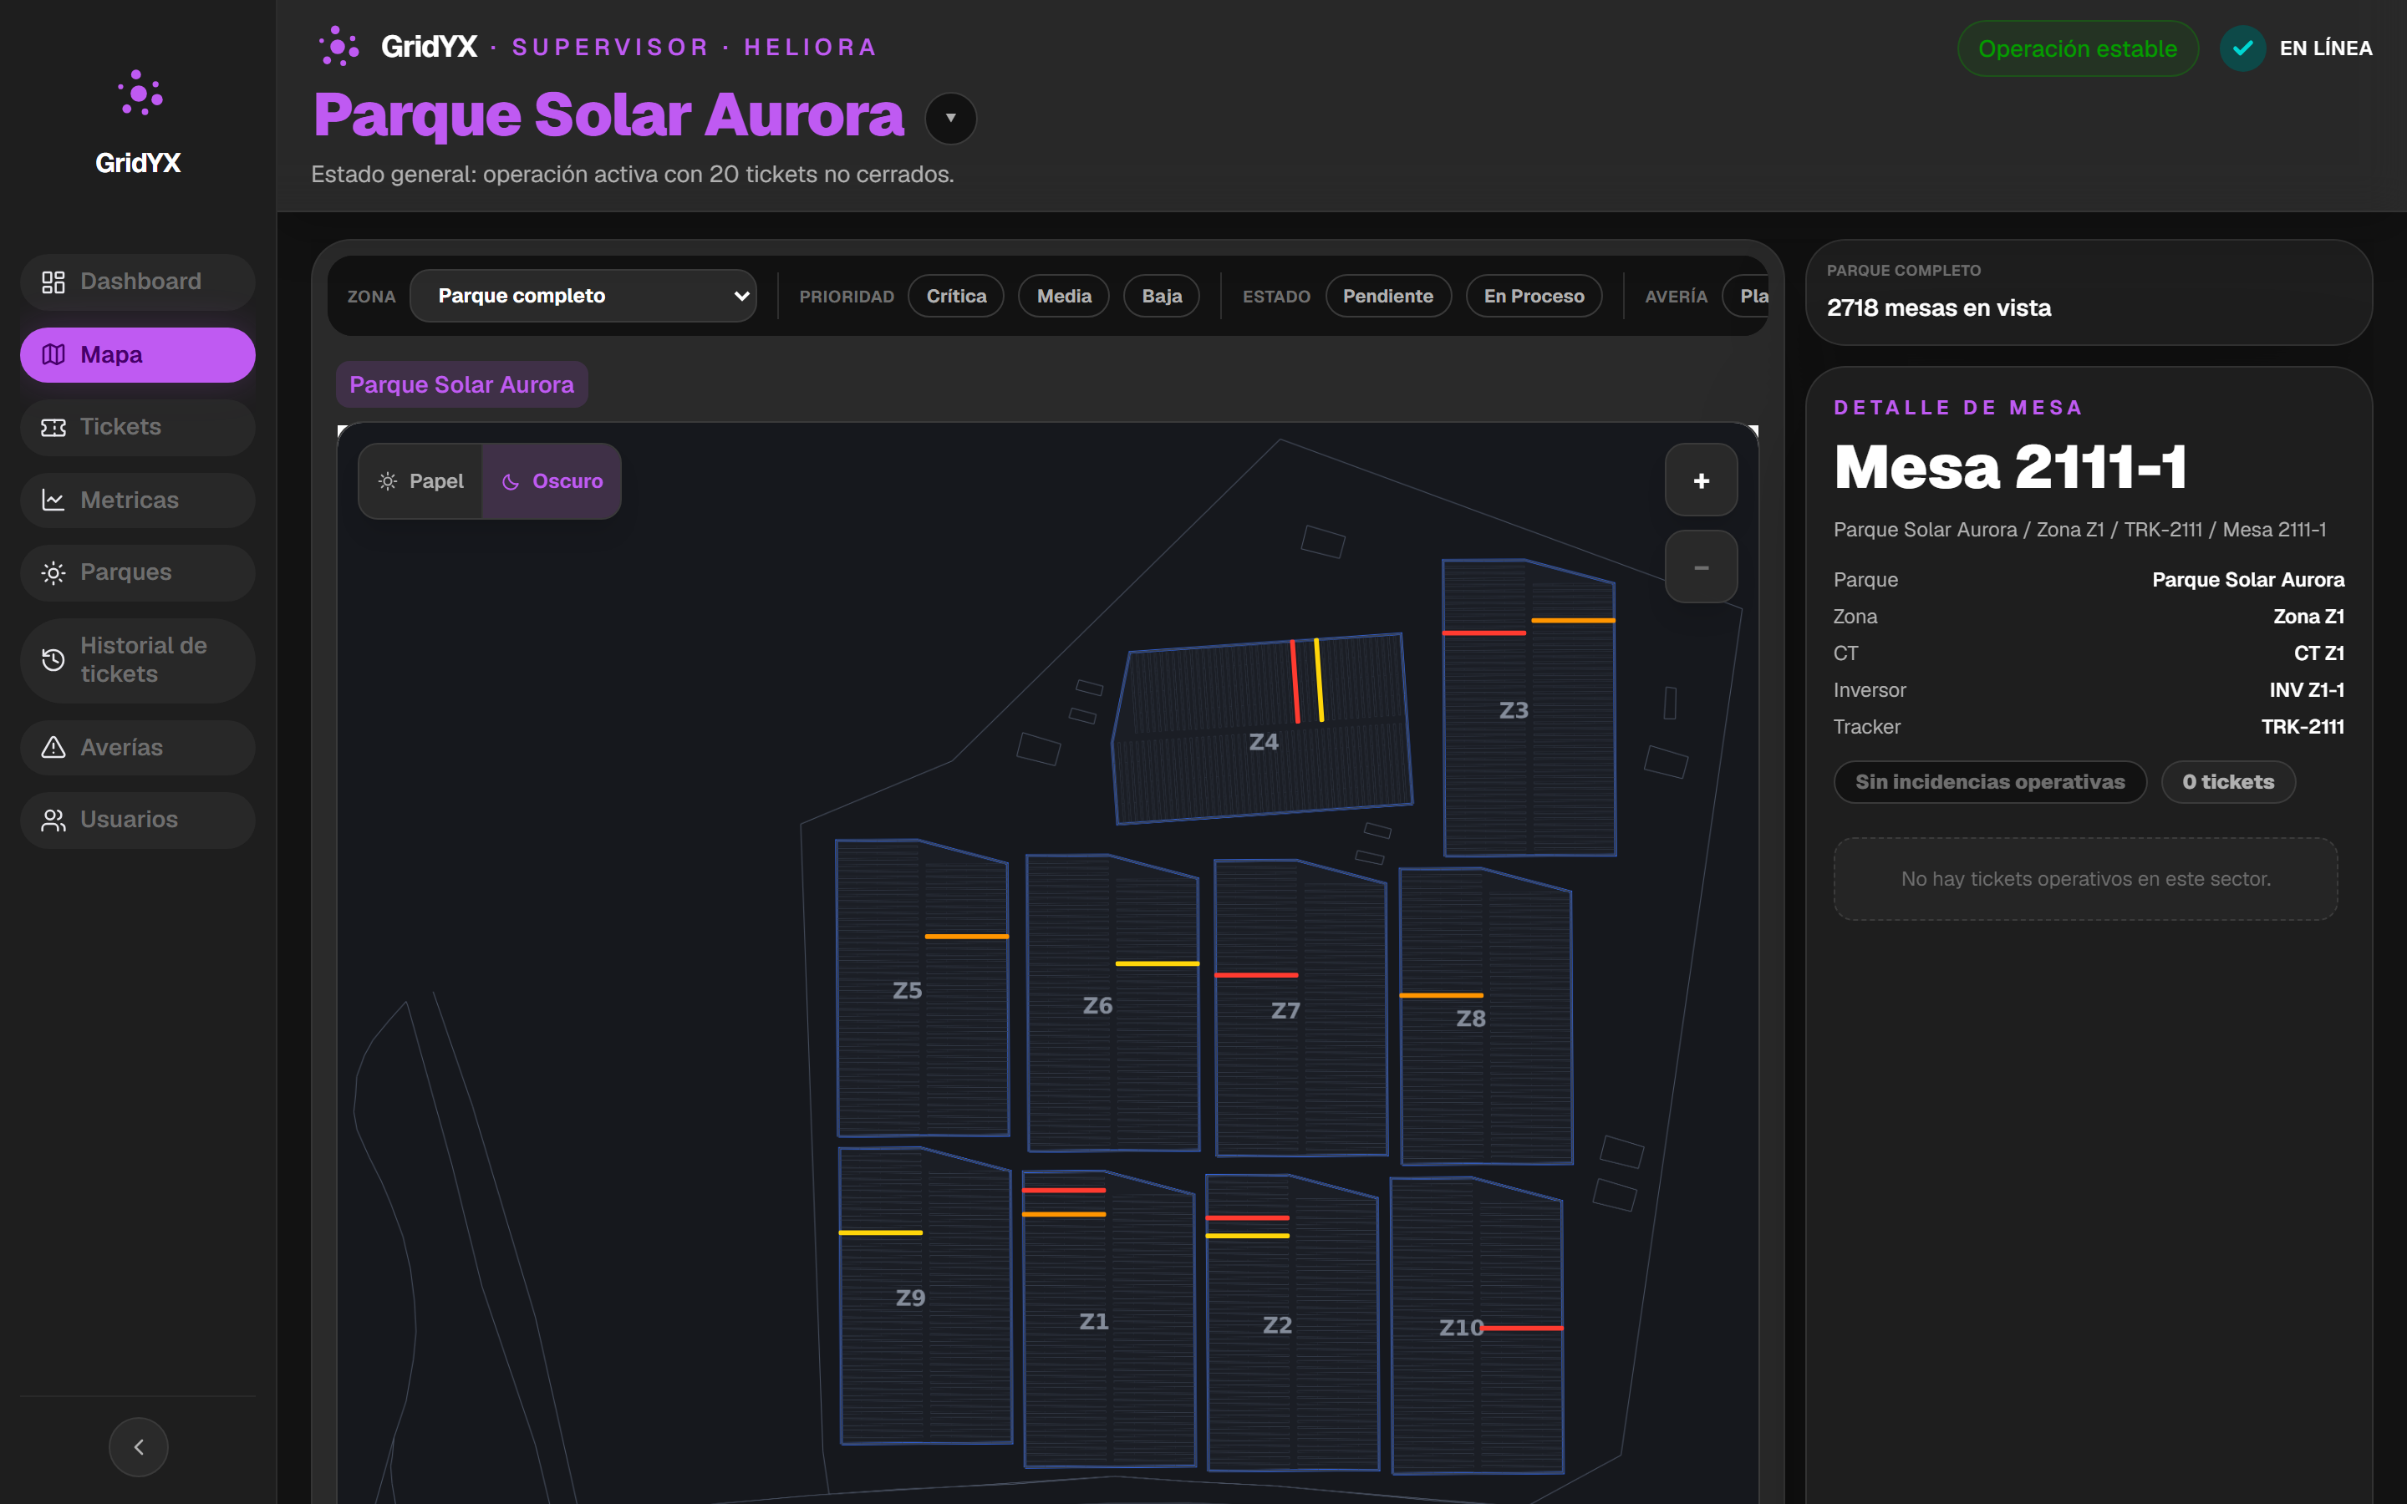
Task: Click the INV Z1-1 inversor value
Action: 2306,690
